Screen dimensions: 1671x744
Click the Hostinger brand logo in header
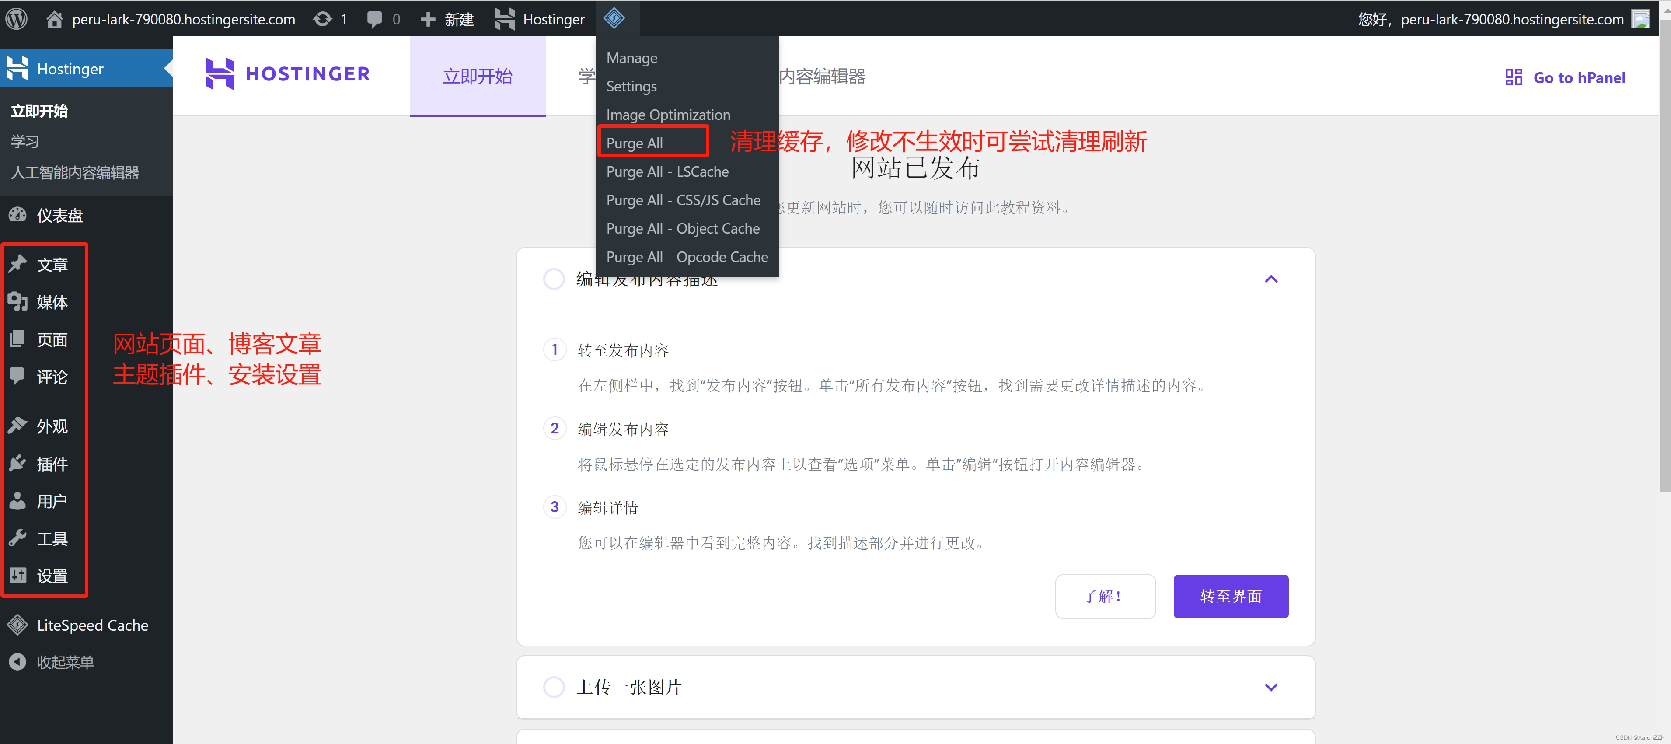pyautogui.click(x=287, y=73)
